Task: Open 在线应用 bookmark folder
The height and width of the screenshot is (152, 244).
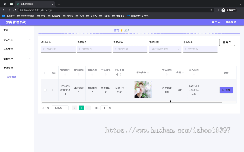Action: point(54,16)
